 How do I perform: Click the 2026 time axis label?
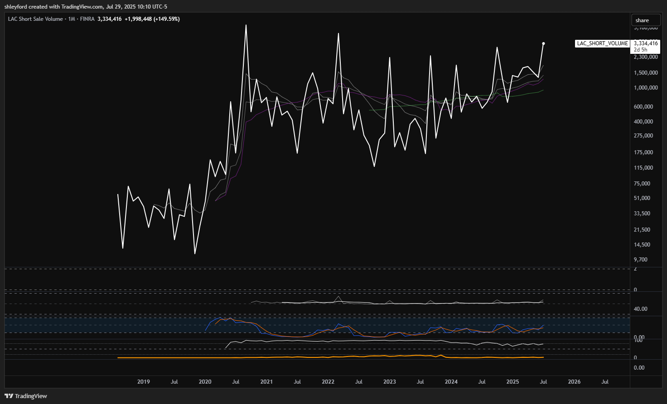[574, 382]
